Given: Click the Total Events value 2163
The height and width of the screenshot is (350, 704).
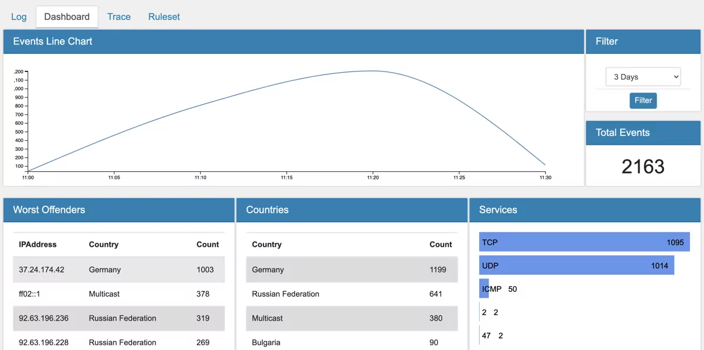Looking at the screenshot, I should (643, 166).
